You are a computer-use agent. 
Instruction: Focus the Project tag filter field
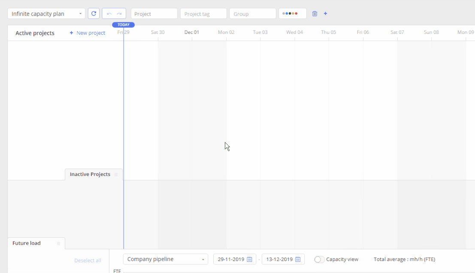(203, 14)
